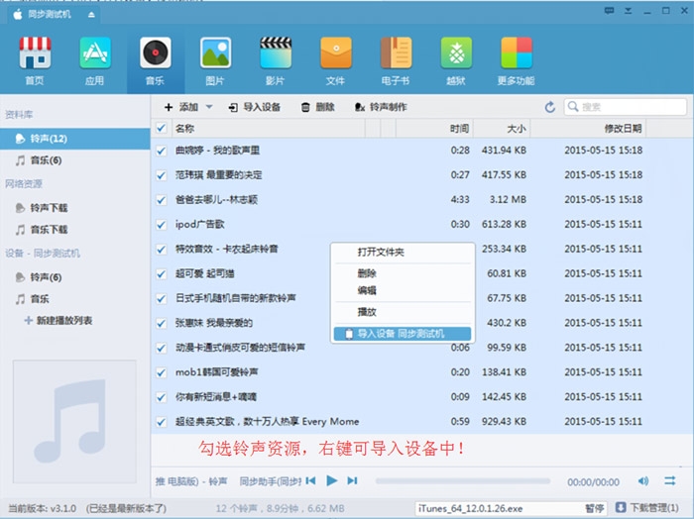
Task: Open the title bar dropdown menu icon
Action: (x=628, y=11)
